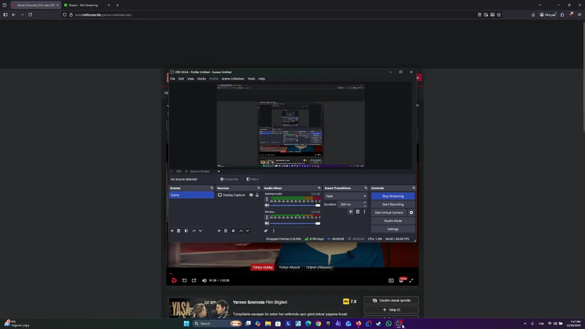Move source down in the Sources panel

point(247,231)
